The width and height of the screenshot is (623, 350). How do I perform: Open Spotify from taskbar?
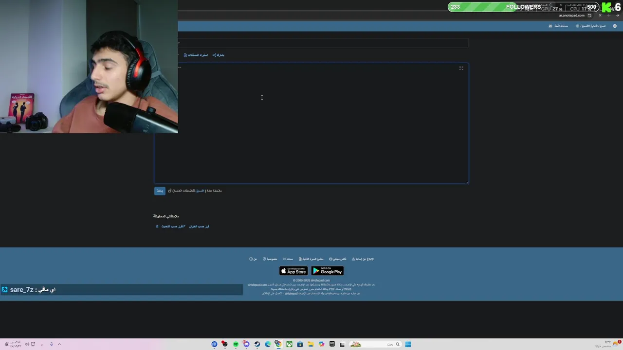click(236, 344)
